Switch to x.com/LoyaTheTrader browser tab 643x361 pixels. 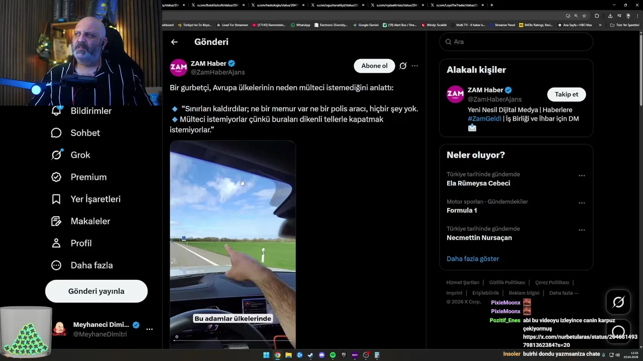[457, 5]
